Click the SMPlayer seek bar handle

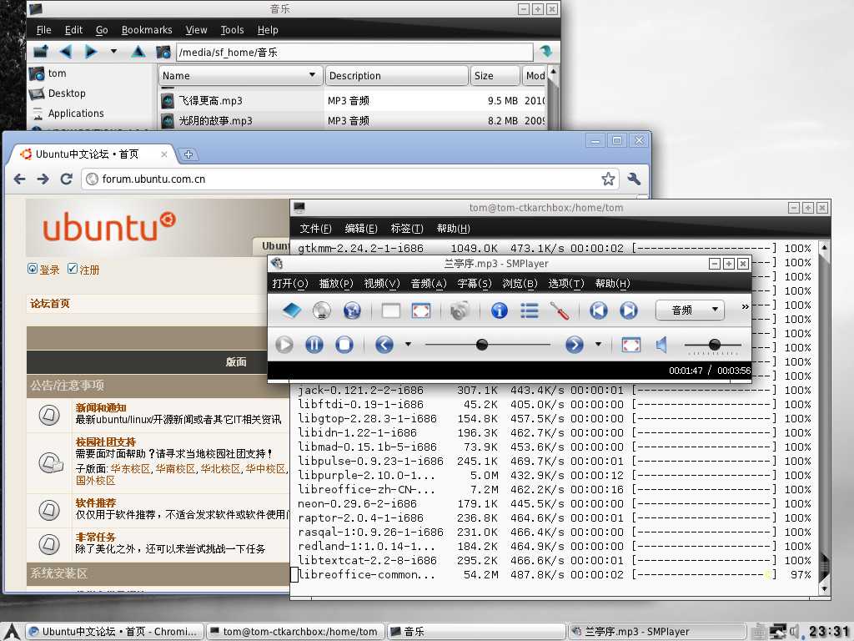482,345
